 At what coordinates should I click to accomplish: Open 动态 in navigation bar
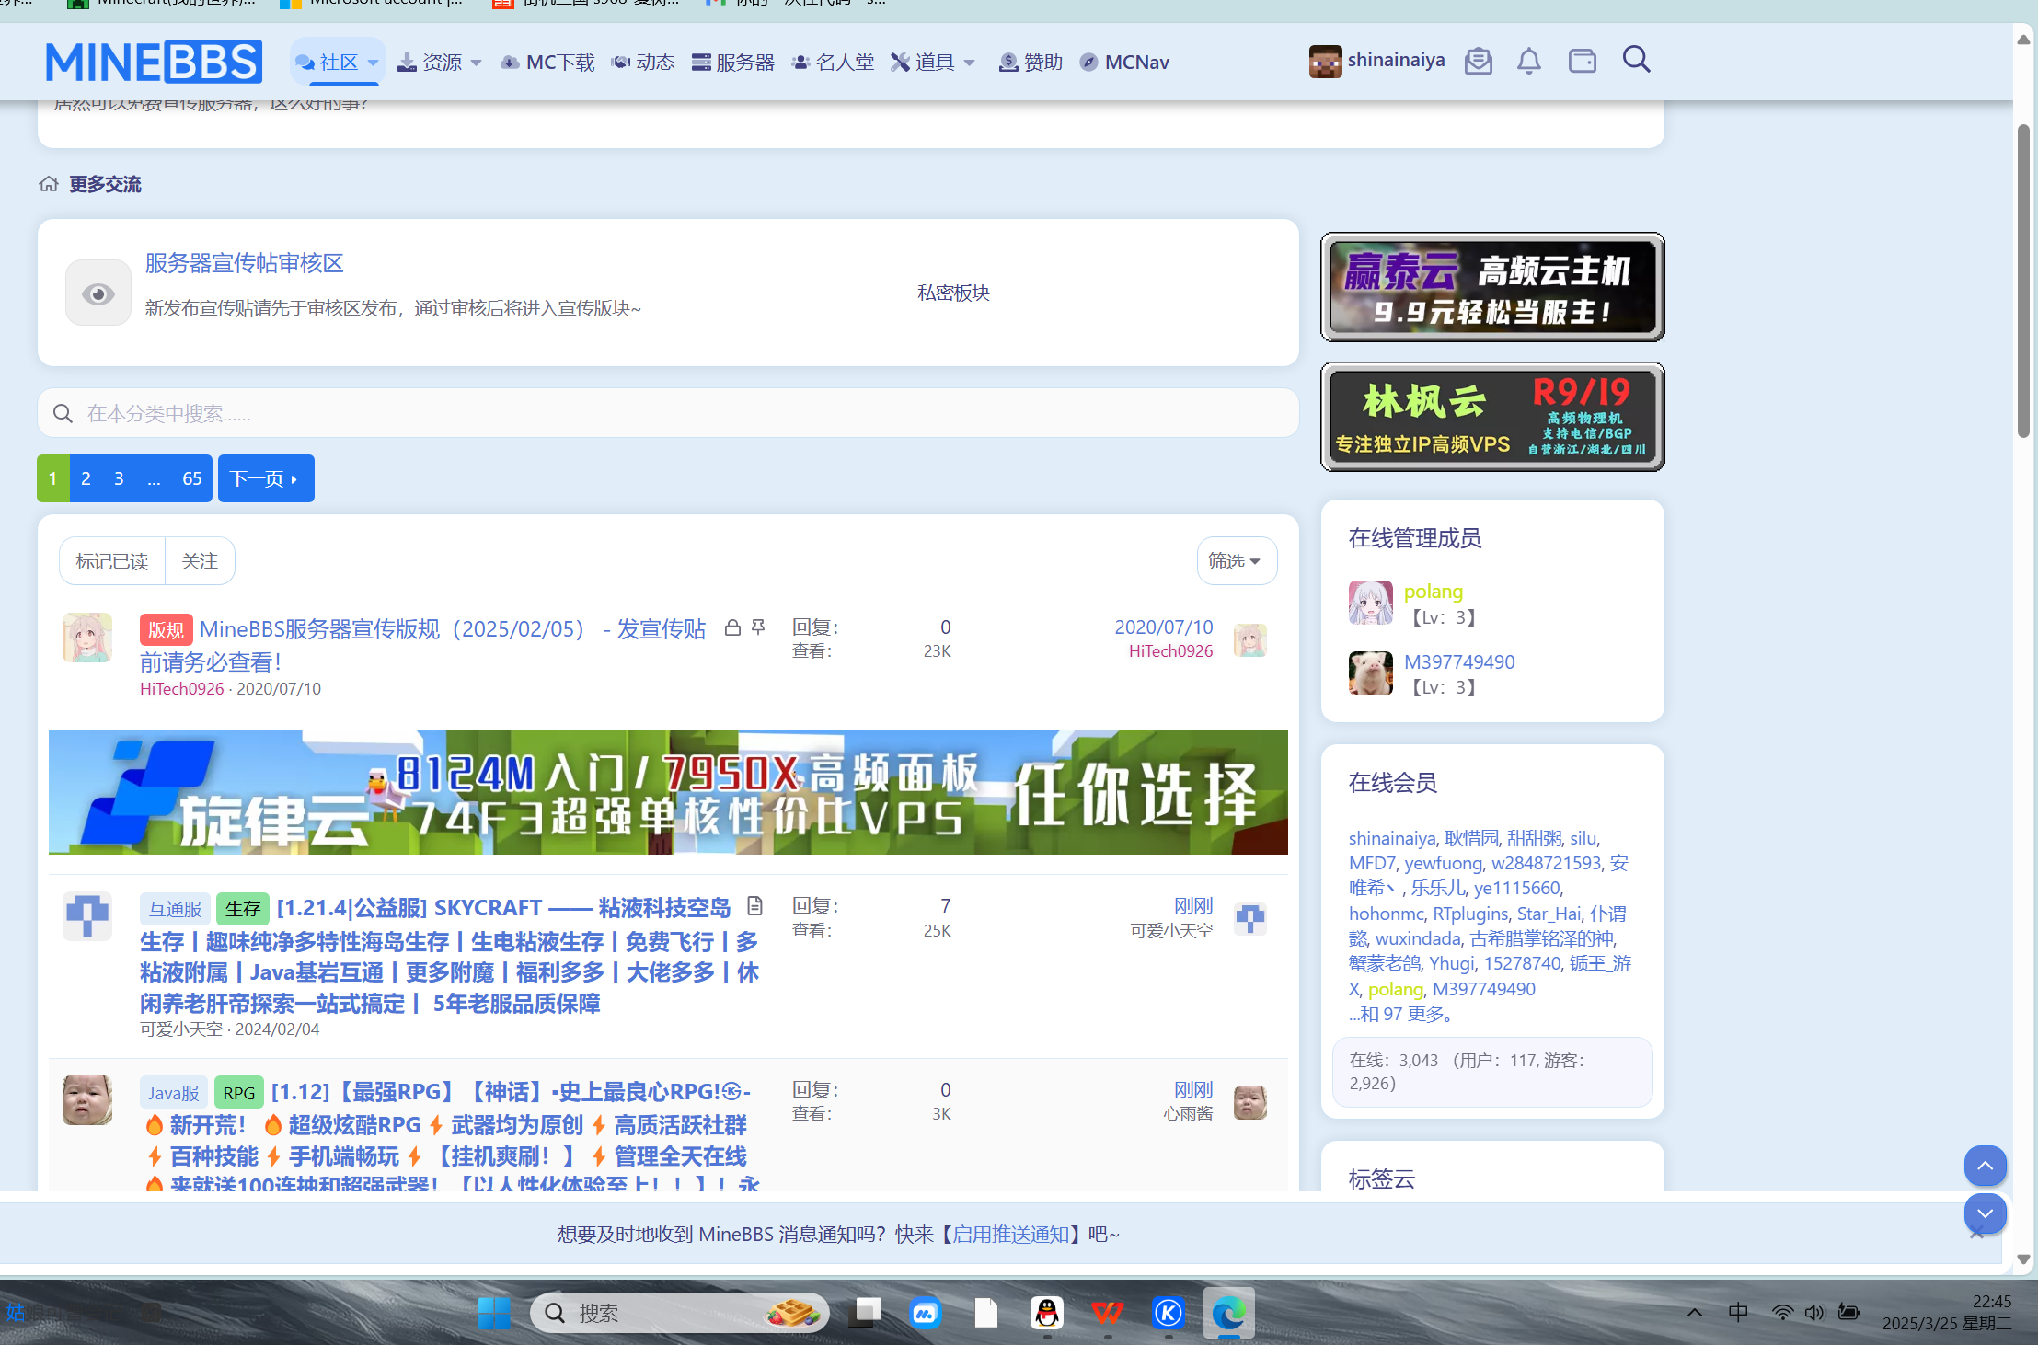[643, 62]
